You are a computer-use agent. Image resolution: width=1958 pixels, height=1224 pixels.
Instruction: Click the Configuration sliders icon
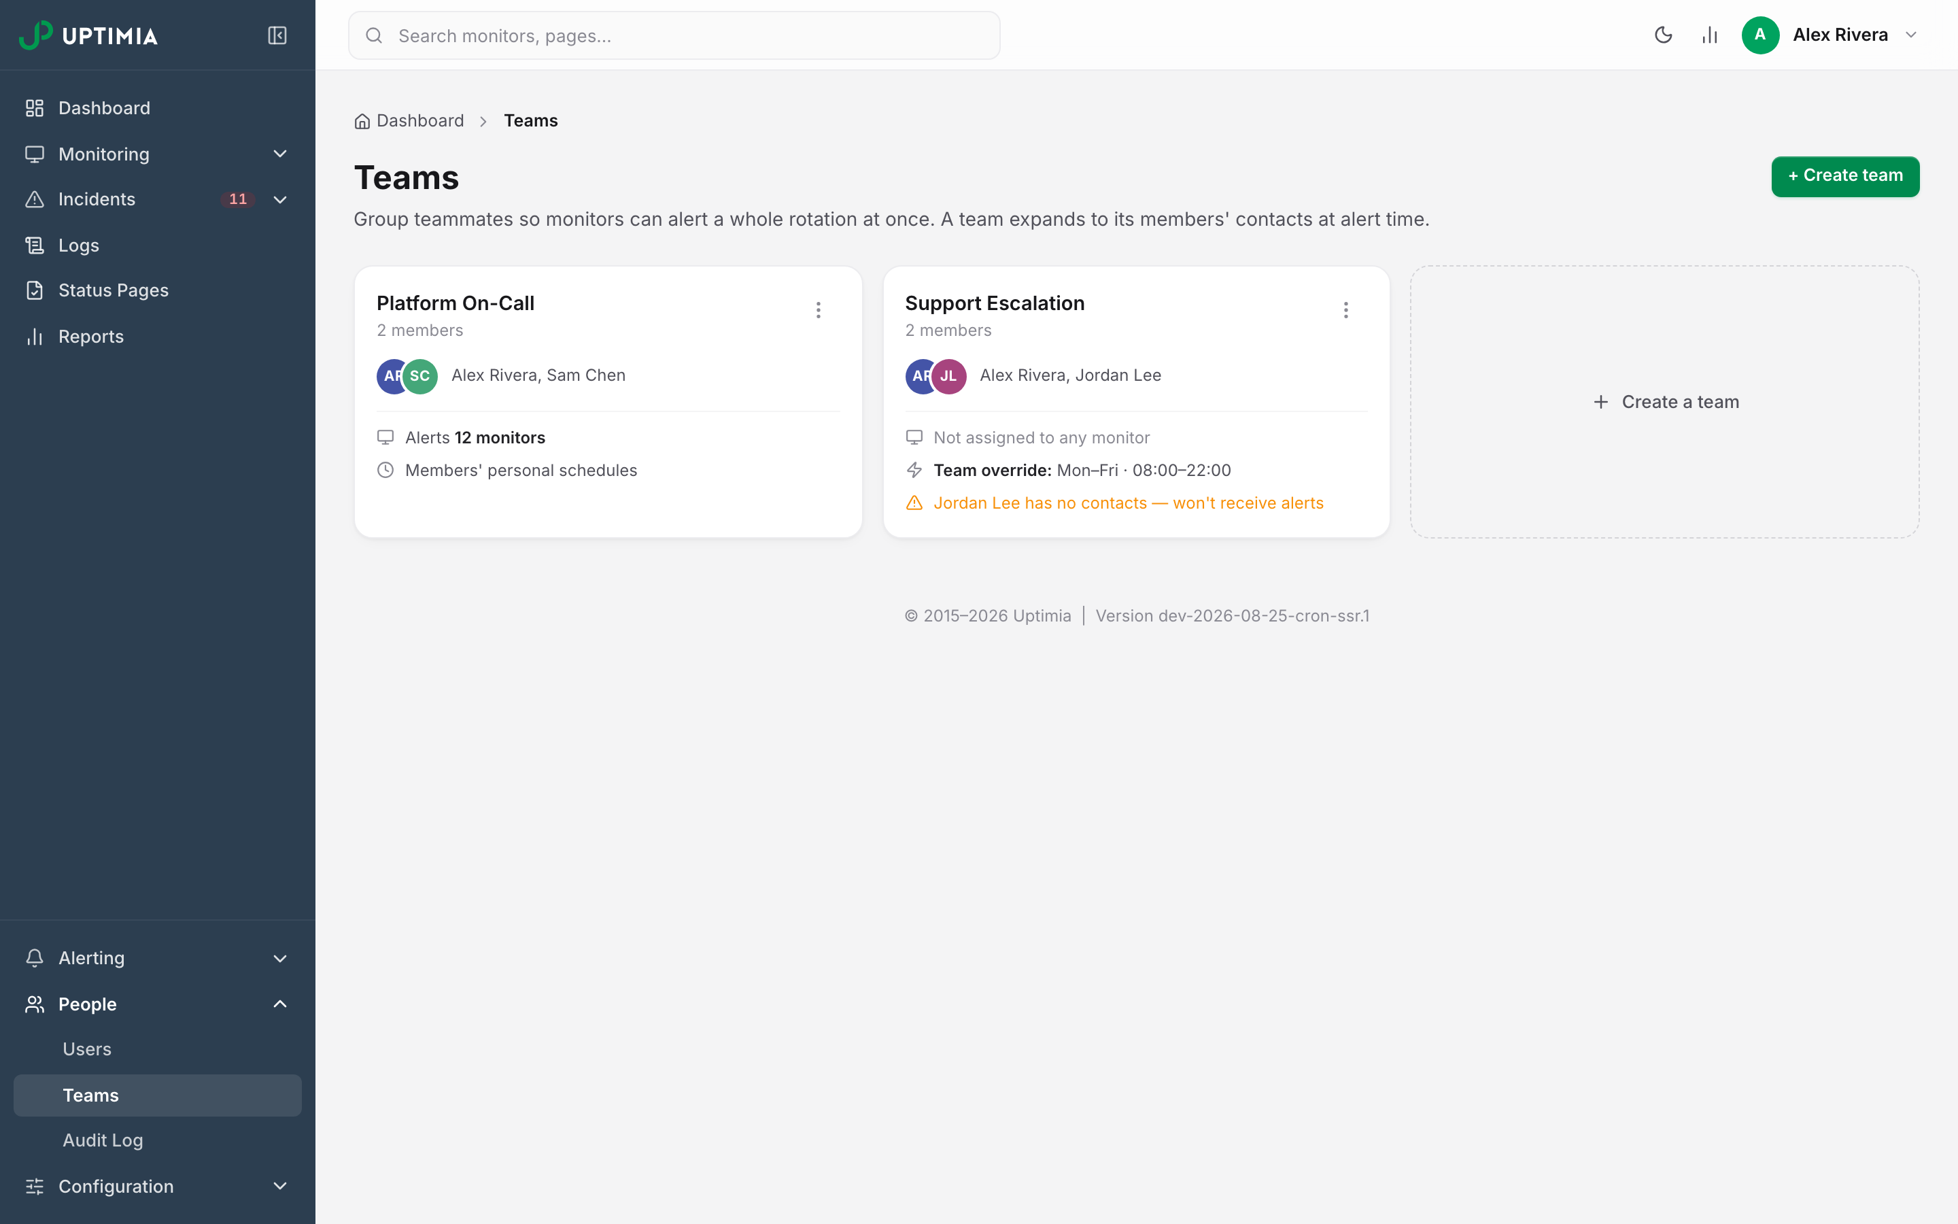click(x=34, y=1186)
